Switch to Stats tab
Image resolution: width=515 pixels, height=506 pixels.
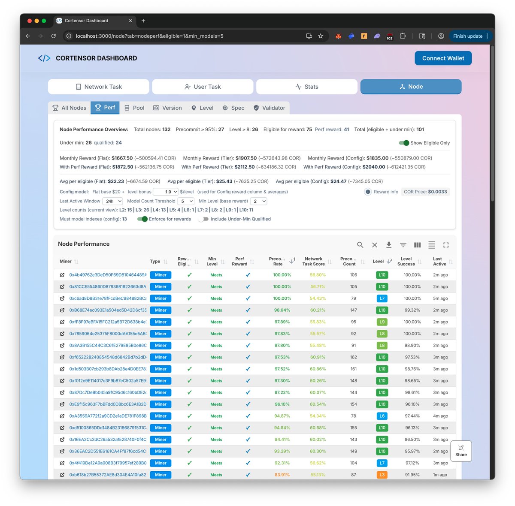[307, 87]
